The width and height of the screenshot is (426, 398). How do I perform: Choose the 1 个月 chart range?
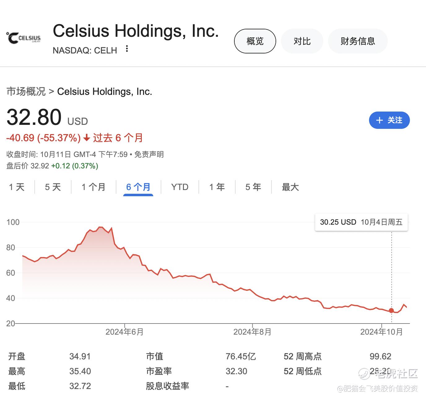(93, 187)
